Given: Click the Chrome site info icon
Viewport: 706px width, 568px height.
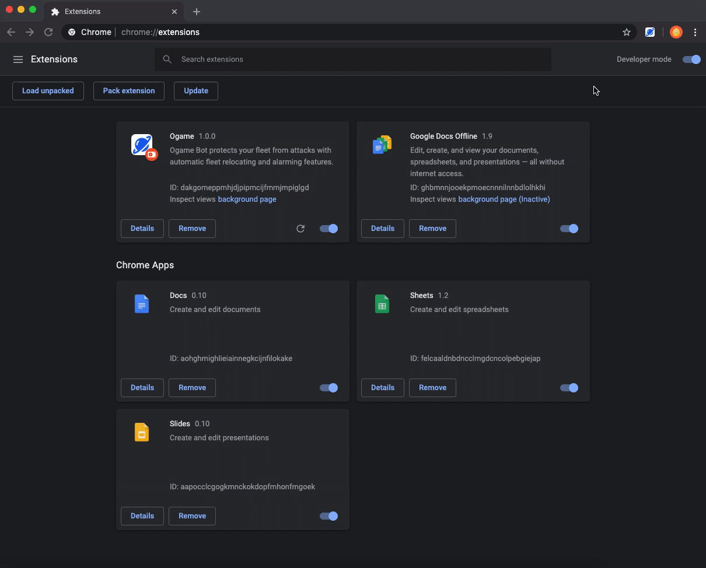Looking at the screenshot, I should coord(72,32).
